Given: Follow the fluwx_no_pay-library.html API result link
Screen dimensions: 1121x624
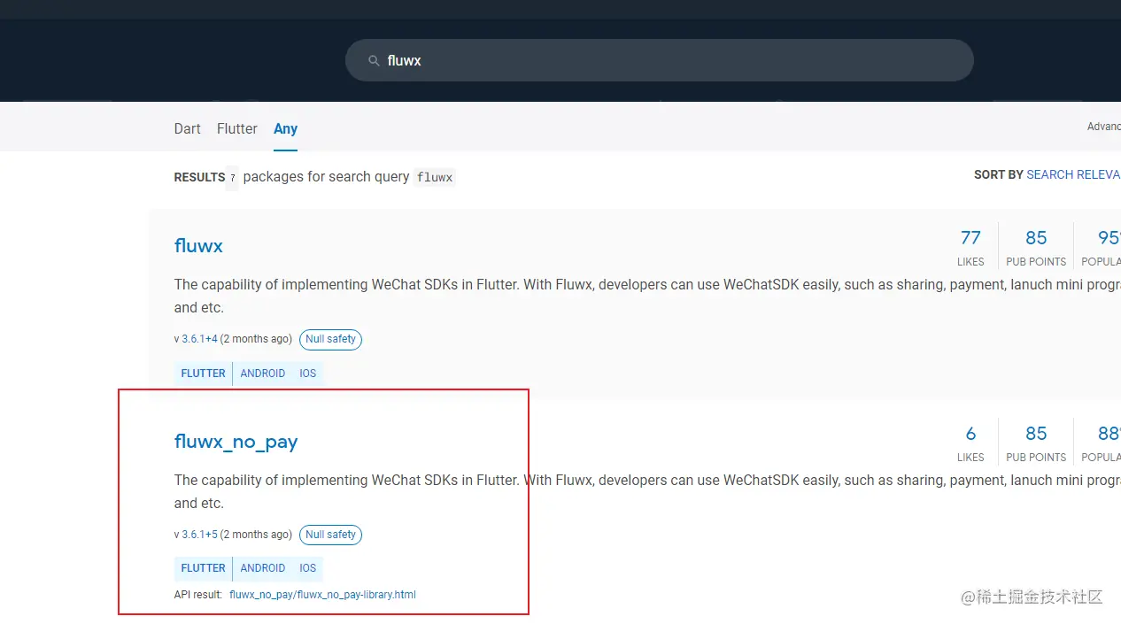Looking at the screenshot, I should pyautogui.click(x=322, y=594).
